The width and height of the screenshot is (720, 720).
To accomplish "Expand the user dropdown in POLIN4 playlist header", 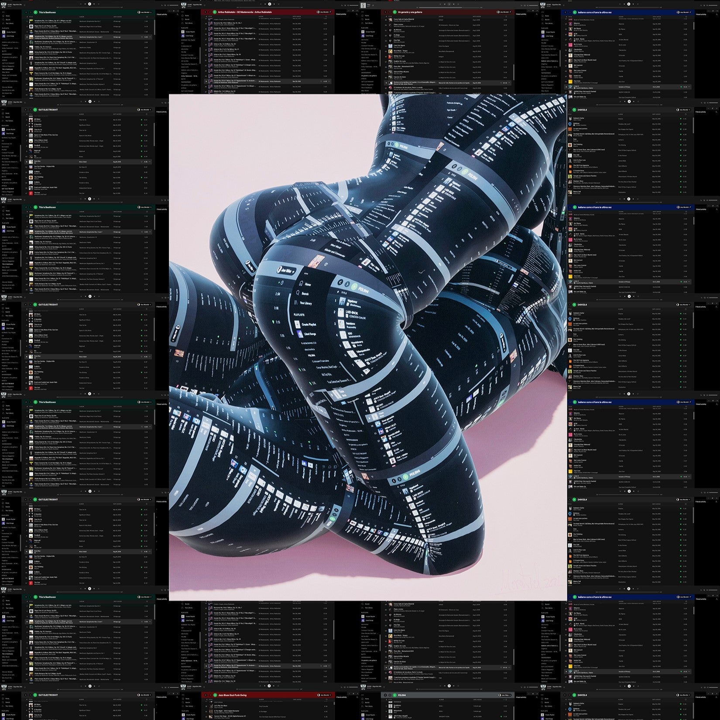I will (504, 695).
